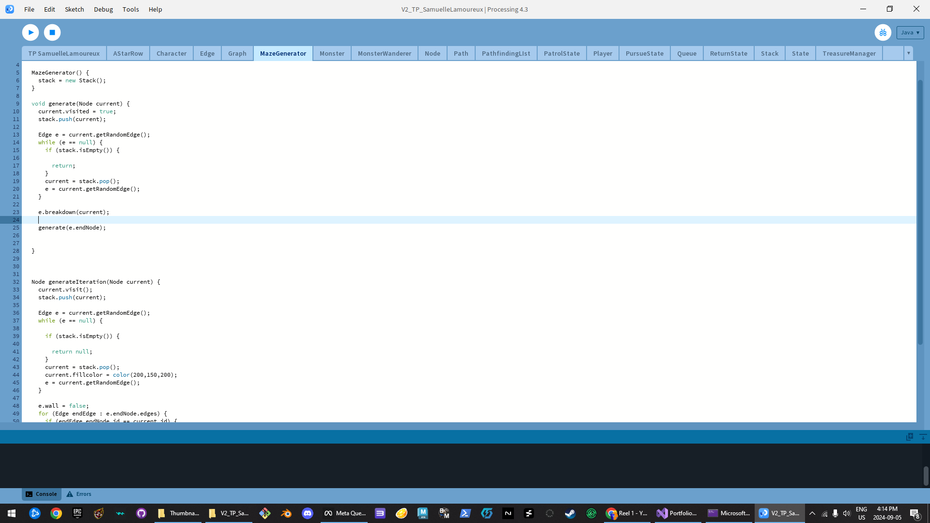The height and width of the screenshot is (523, 930).
Task: Click the console vertical scrollbar thumb
Action: 926,476
